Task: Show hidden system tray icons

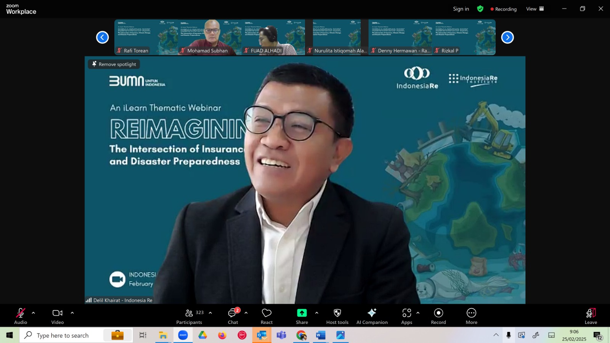Action: [x=496, y=335]
